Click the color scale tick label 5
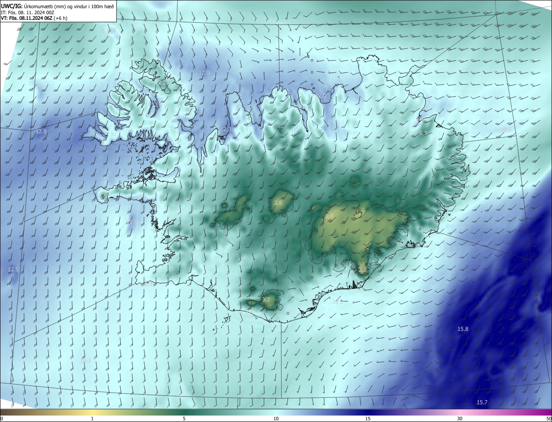 184,419
